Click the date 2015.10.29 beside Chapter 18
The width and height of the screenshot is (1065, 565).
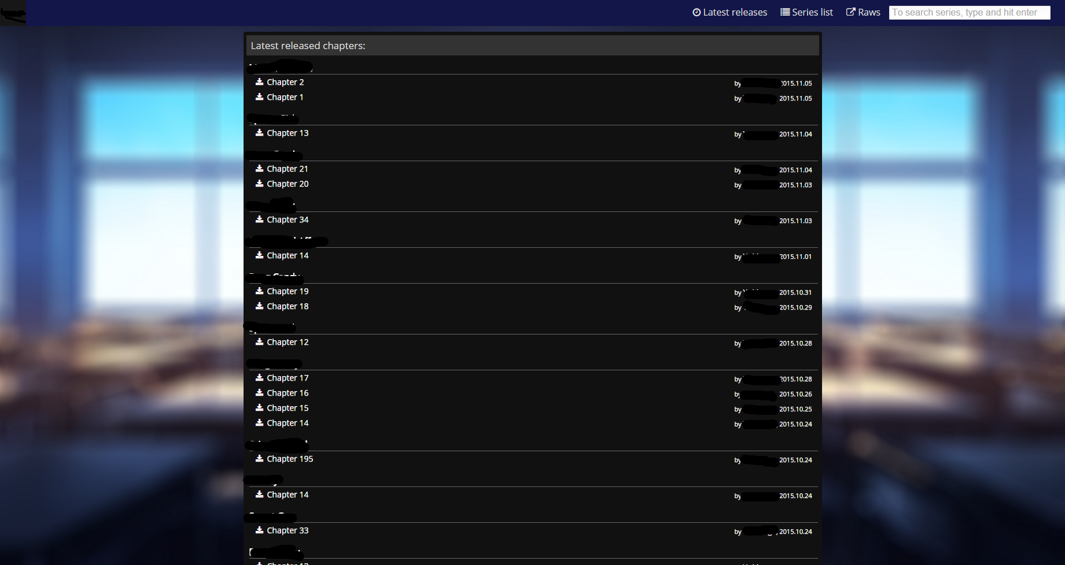(795, 307)
